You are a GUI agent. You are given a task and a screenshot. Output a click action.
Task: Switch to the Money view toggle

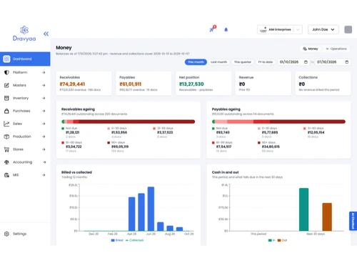pos(311,49)
